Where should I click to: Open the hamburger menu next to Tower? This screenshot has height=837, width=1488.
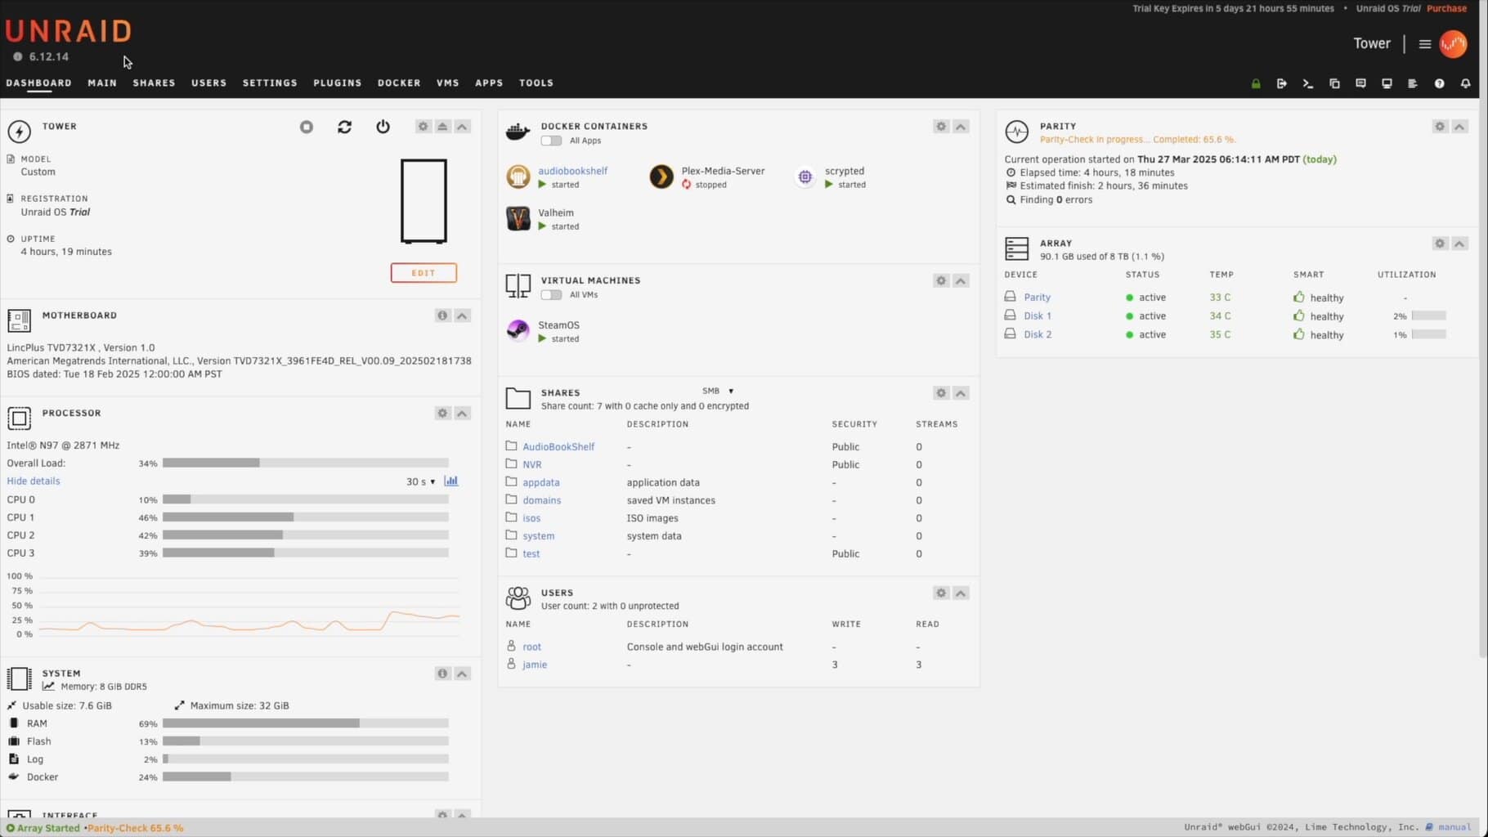tap(1424, 44)
